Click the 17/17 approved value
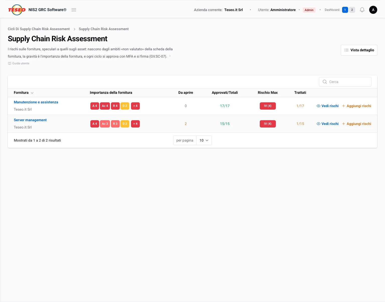Screen dimensions: 385x302 (x=225, y=106)
